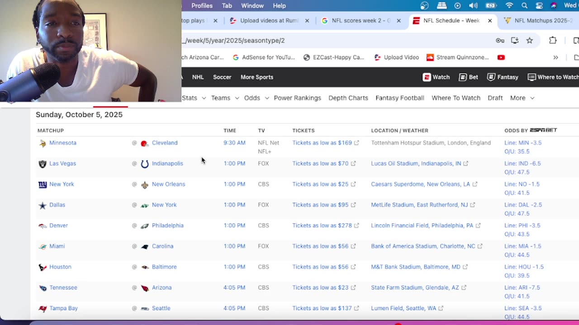579x325 pixels.
Task: Open the More Sports menu
Action: click(257, 77)
